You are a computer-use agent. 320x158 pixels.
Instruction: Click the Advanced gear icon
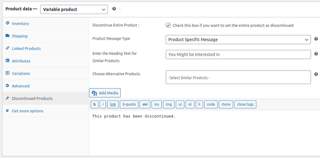pos(8,85)
